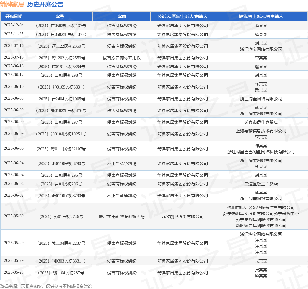308x289 pixels.
Task: Click case number （2025）辽1122民初2850号
Action: coord(61,46)
